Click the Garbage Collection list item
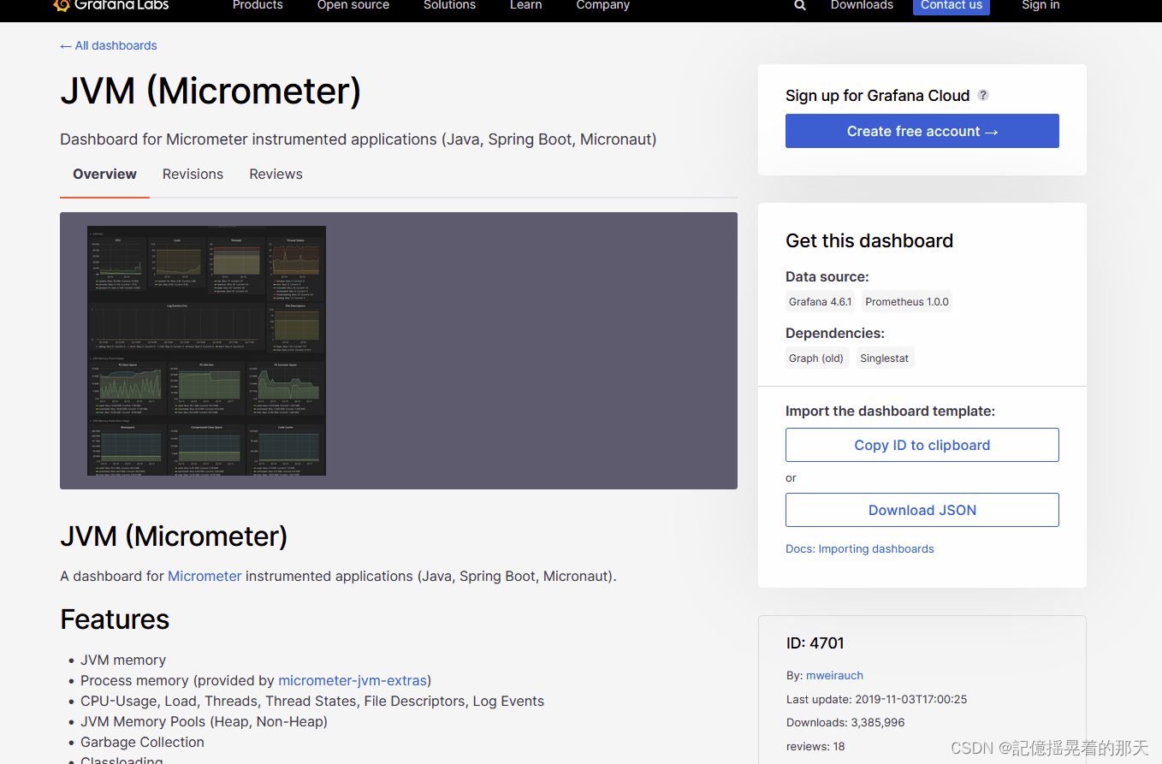Viewport: 1162px width, 764px height. 142,742
